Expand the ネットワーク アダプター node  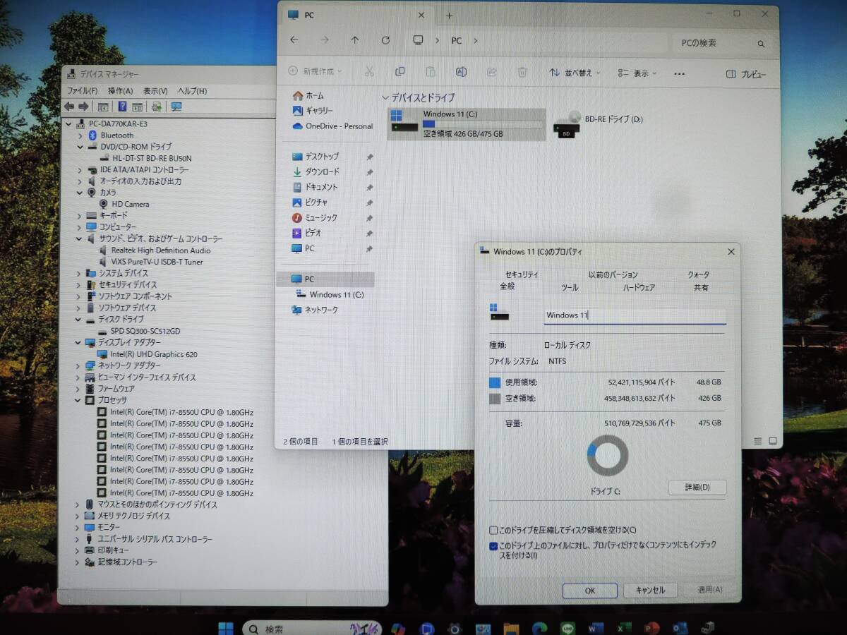tap(78, 365)
